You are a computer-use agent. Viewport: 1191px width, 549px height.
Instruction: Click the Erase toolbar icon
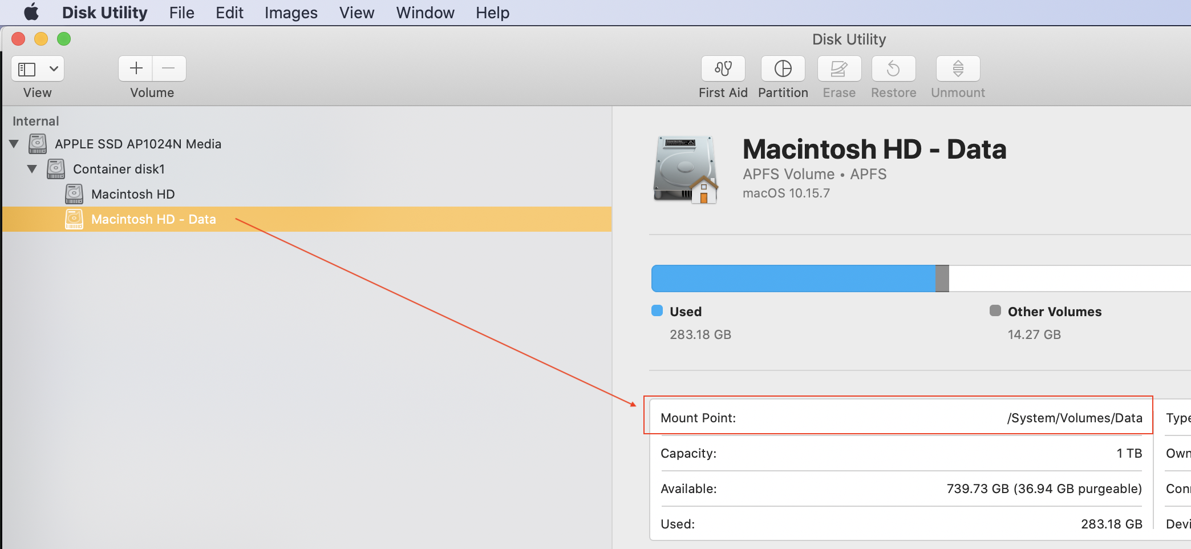pyautogui.click(x=839, y=68)
